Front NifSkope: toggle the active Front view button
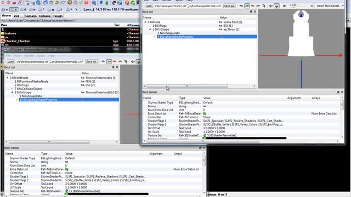The width and height of the screenshot is (351, 197). pyautogui.click(x=247, y=5)
